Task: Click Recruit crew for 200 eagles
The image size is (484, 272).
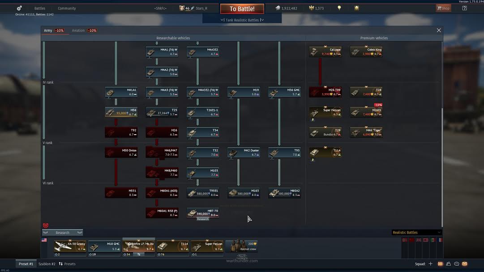Action: click(x=242, y=246)
